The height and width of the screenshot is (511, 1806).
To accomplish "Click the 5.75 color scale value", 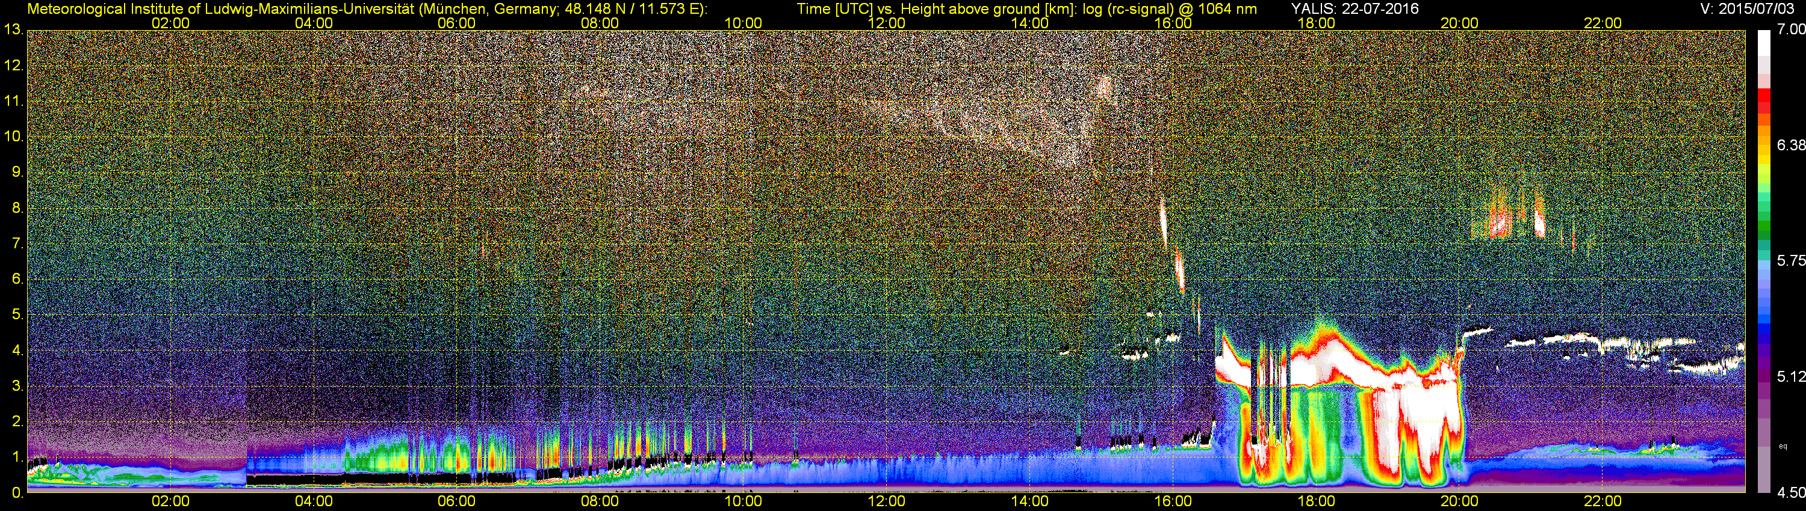I will 1792,260.
